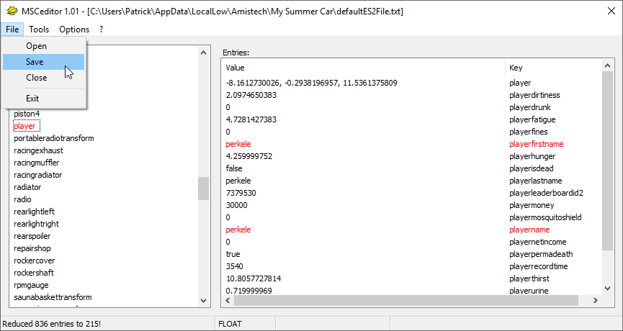Click the playerfatigue value 4.7281427383
Viewport: 623px width, 331px height.
coord(251,120)
